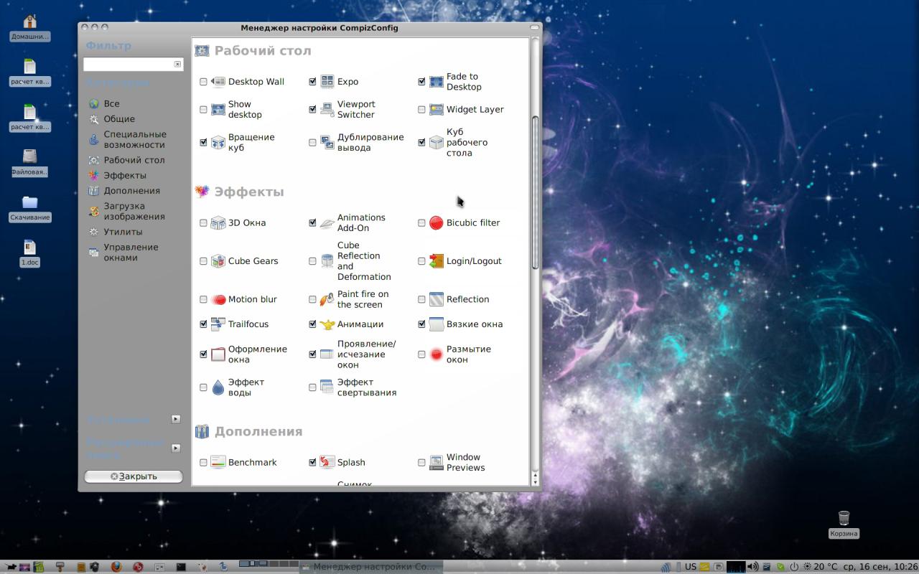
Task: Open the Cube Gears plugin icon
Action: tap(218, 261)
